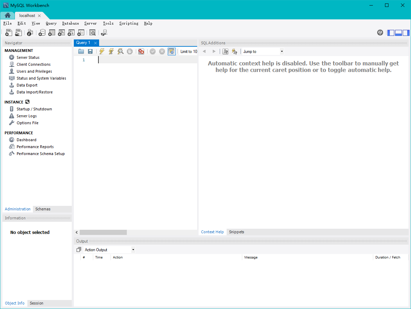
Task: Open the Edit menu
Action: [21, 23]
